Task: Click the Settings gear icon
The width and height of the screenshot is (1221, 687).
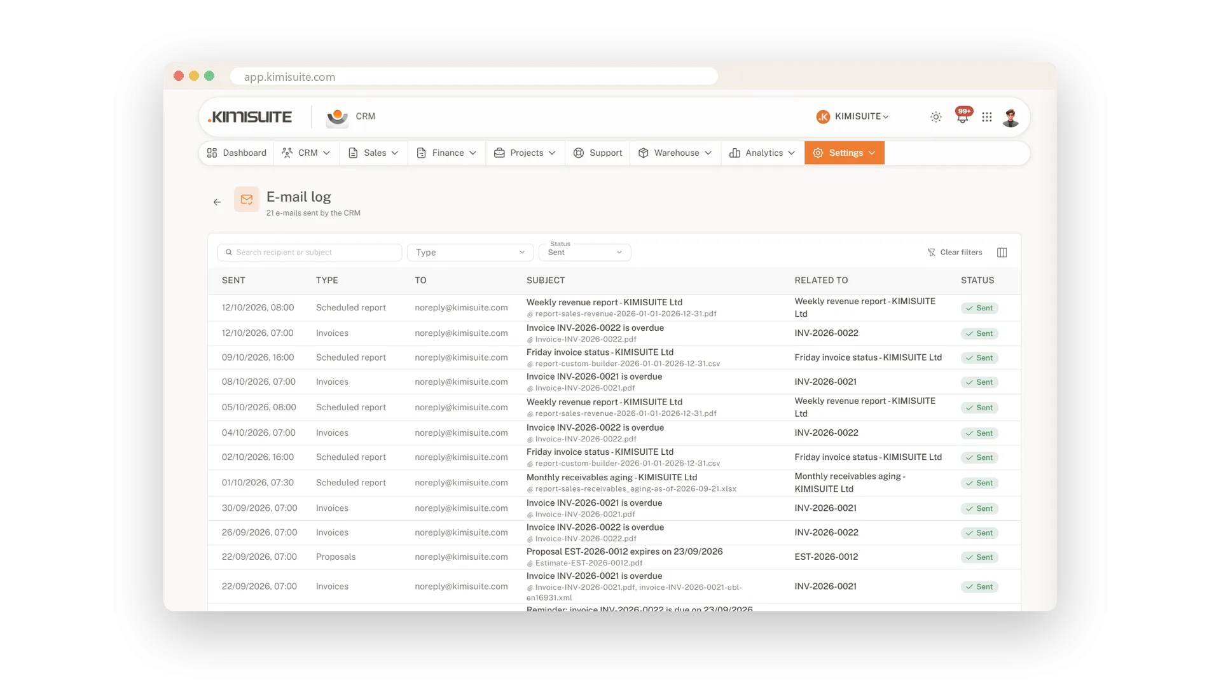Action: tap(818, 153)
